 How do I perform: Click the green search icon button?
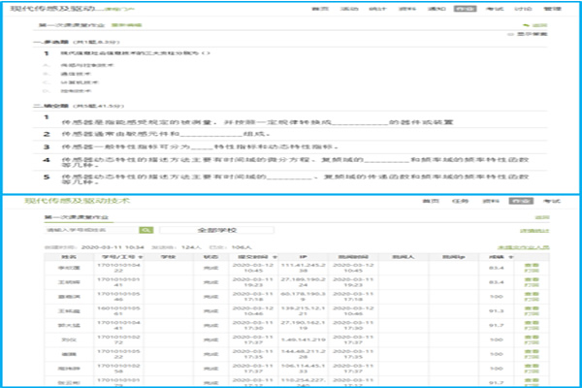(146, 230)
